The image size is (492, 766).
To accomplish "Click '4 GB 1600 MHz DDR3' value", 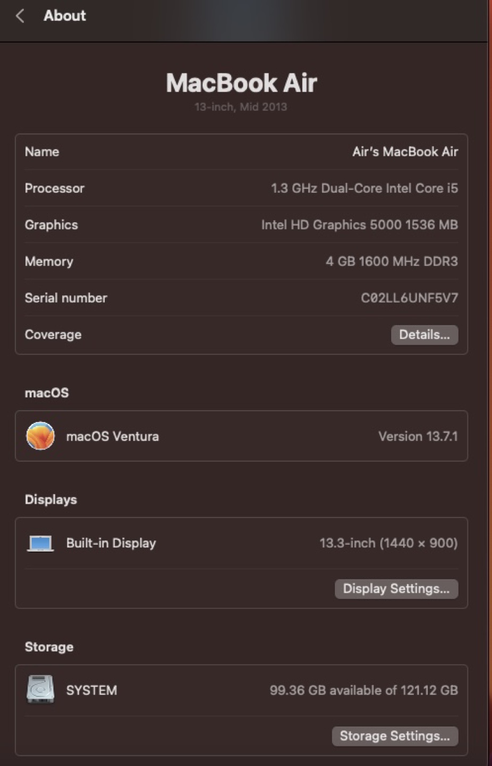I will 392,261.
